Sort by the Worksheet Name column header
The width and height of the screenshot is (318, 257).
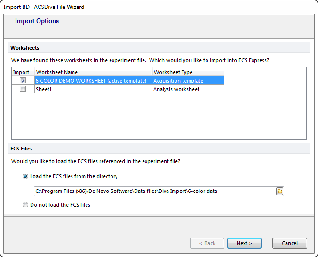pyautogui.click(x=93, y=72)
